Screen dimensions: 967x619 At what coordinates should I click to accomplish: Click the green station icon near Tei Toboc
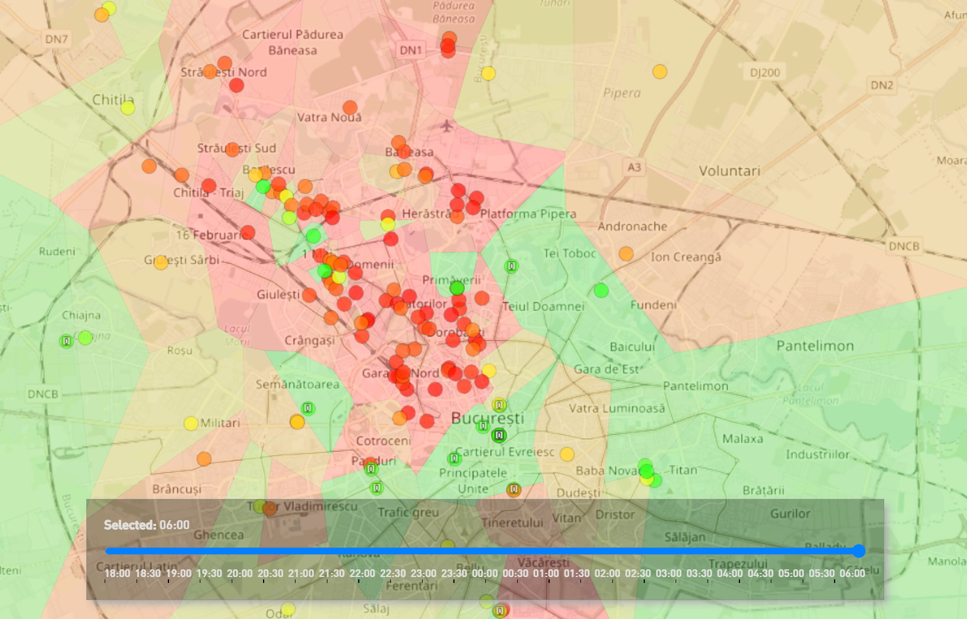(512, 266)
